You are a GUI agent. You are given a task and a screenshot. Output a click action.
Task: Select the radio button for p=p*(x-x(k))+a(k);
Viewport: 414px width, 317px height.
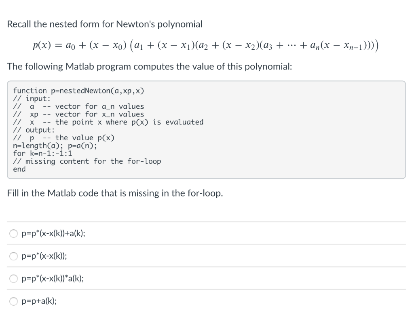[13, 233]
